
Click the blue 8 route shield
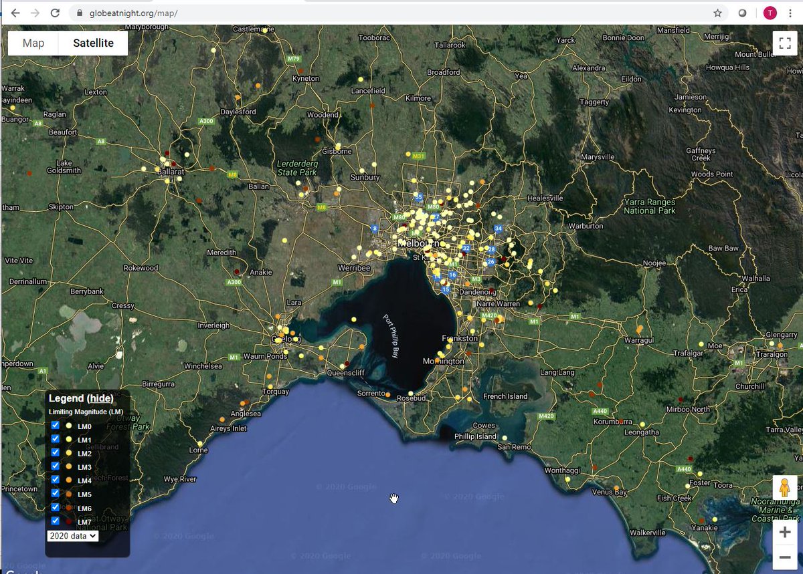[x=375, y=229]
